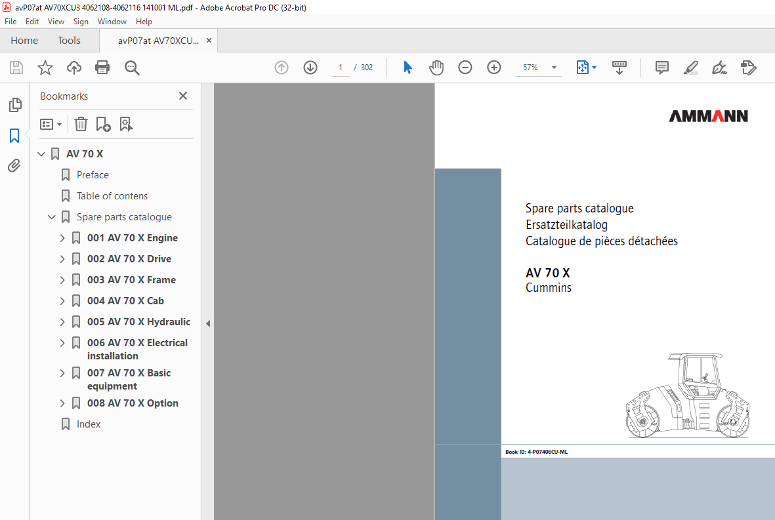This screenshot has height=520, width=775.
Task: Open the scrolling mode keyboard icon
Action: tap(619, 68)
